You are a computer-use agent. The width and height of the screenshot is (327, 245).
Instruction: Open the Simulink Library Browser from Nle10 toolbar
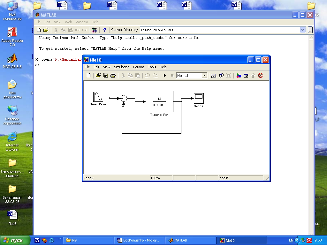tap(239, 75)
